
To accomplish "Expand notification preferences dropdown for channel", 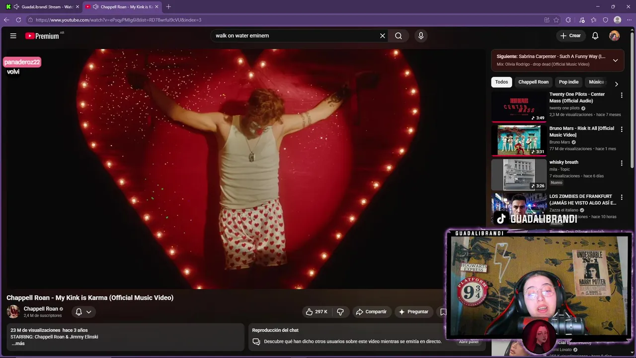I will [89, 312].
